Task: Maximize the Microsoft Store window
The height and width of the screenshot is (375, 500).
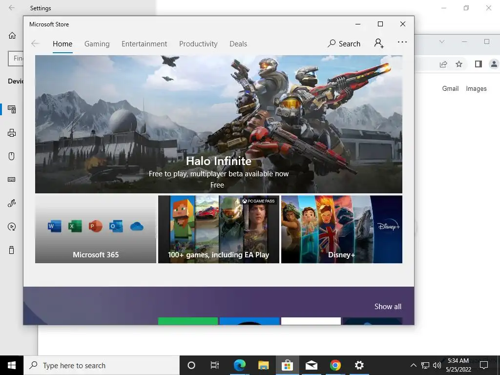Action: coord(380,24)
